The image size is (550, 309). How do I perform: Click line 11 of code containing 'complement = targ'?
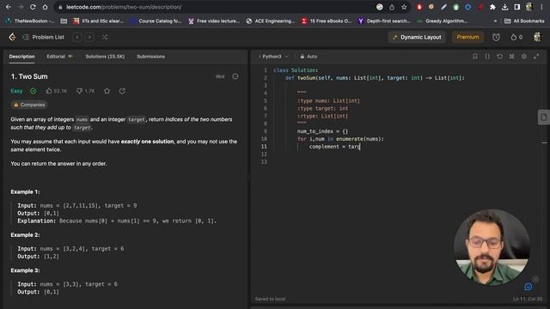click(334, 147)
